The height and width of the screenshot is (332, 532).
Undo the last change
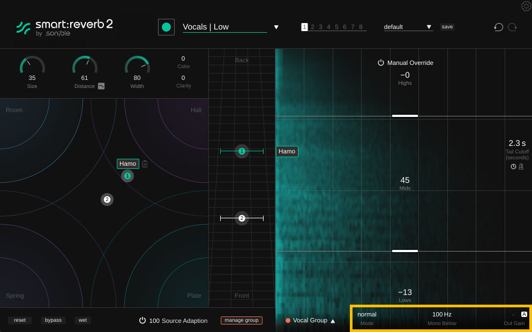(498, 27)
